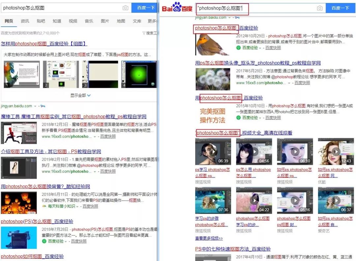Click 百度一下 button in right window
The width and height of the screenshot is (356, 261).
coord(340,8)
